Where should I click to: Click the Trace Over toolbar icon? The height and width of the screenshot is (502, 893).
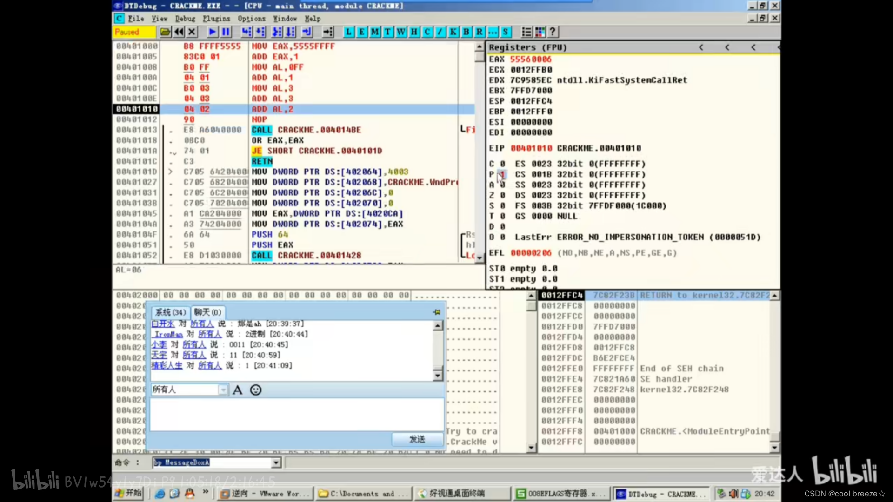(291, 32)
